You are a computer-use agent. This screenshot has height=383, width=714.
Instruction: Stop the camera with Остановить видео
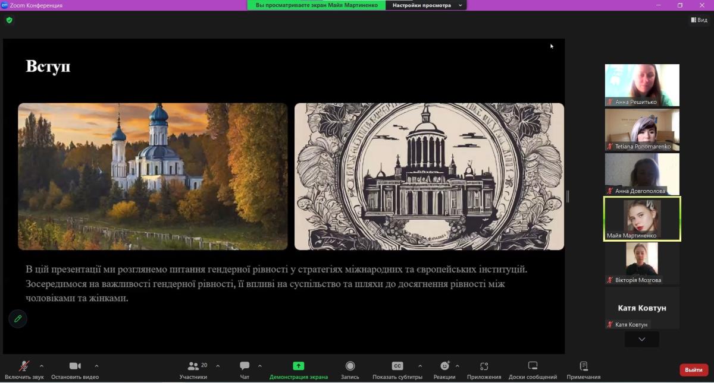(75, 366)
